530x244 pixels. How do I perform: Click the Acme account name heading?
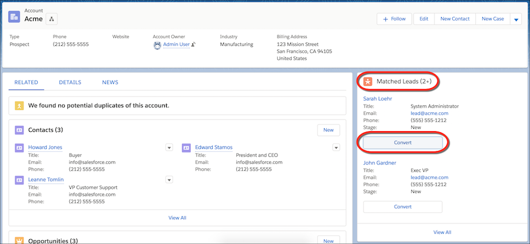pyautogui.click(x=34, y=19)
